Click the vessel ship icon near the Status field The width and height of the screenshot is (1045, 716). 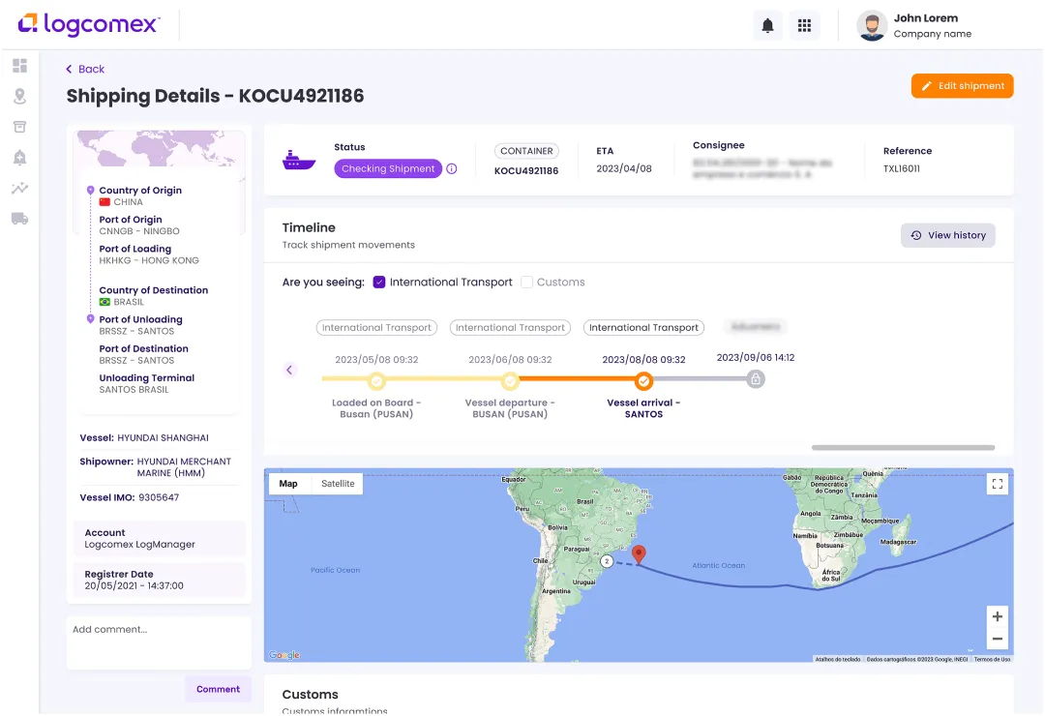299,160
